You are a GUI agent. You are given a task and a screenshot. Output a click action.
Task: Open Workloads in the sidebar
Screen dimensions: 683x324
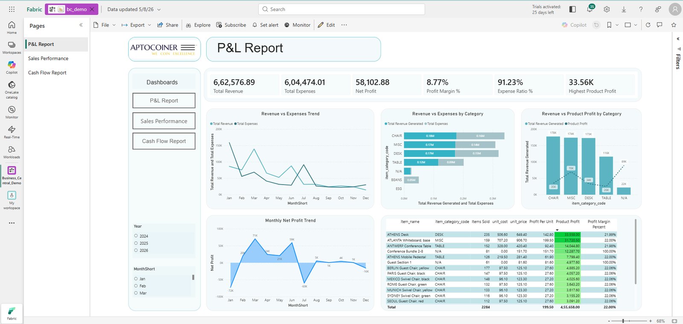12,152
